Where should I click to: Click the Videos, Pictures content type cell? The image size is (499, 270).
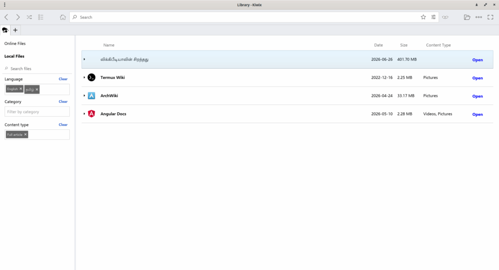coord(438,114)
